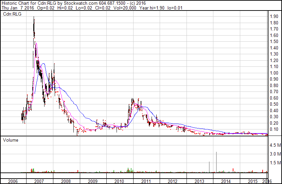Click the Cdn:RLG symbol label in chart
The width and height of the screenshot is (282, 184).
tap(12, 14)
